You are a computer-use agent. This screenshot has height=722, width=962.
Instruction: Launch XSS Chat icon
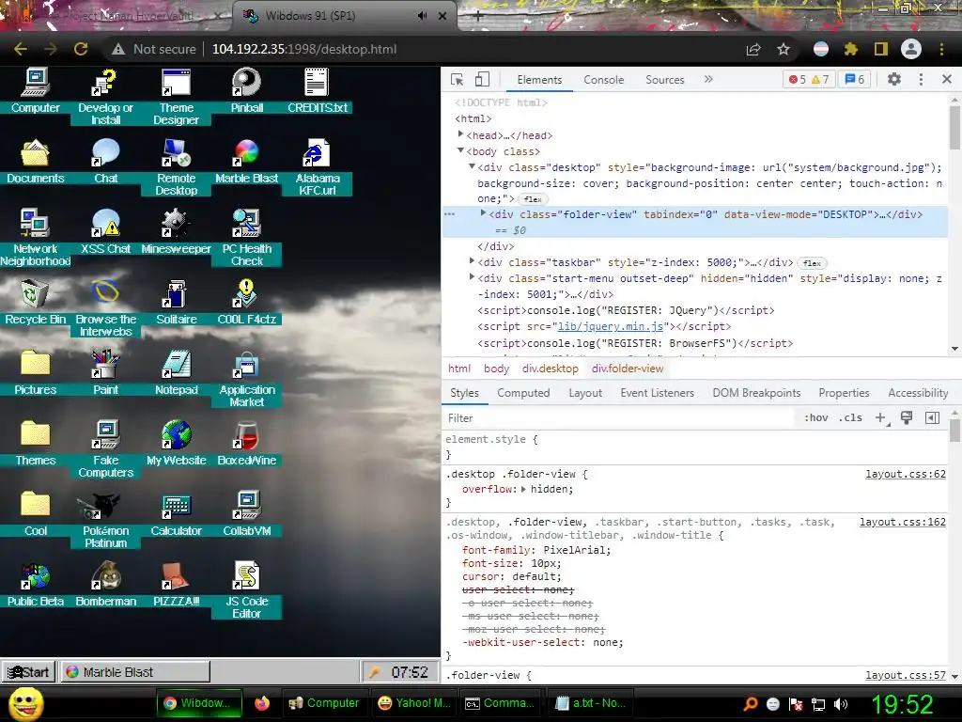point(105,232)
